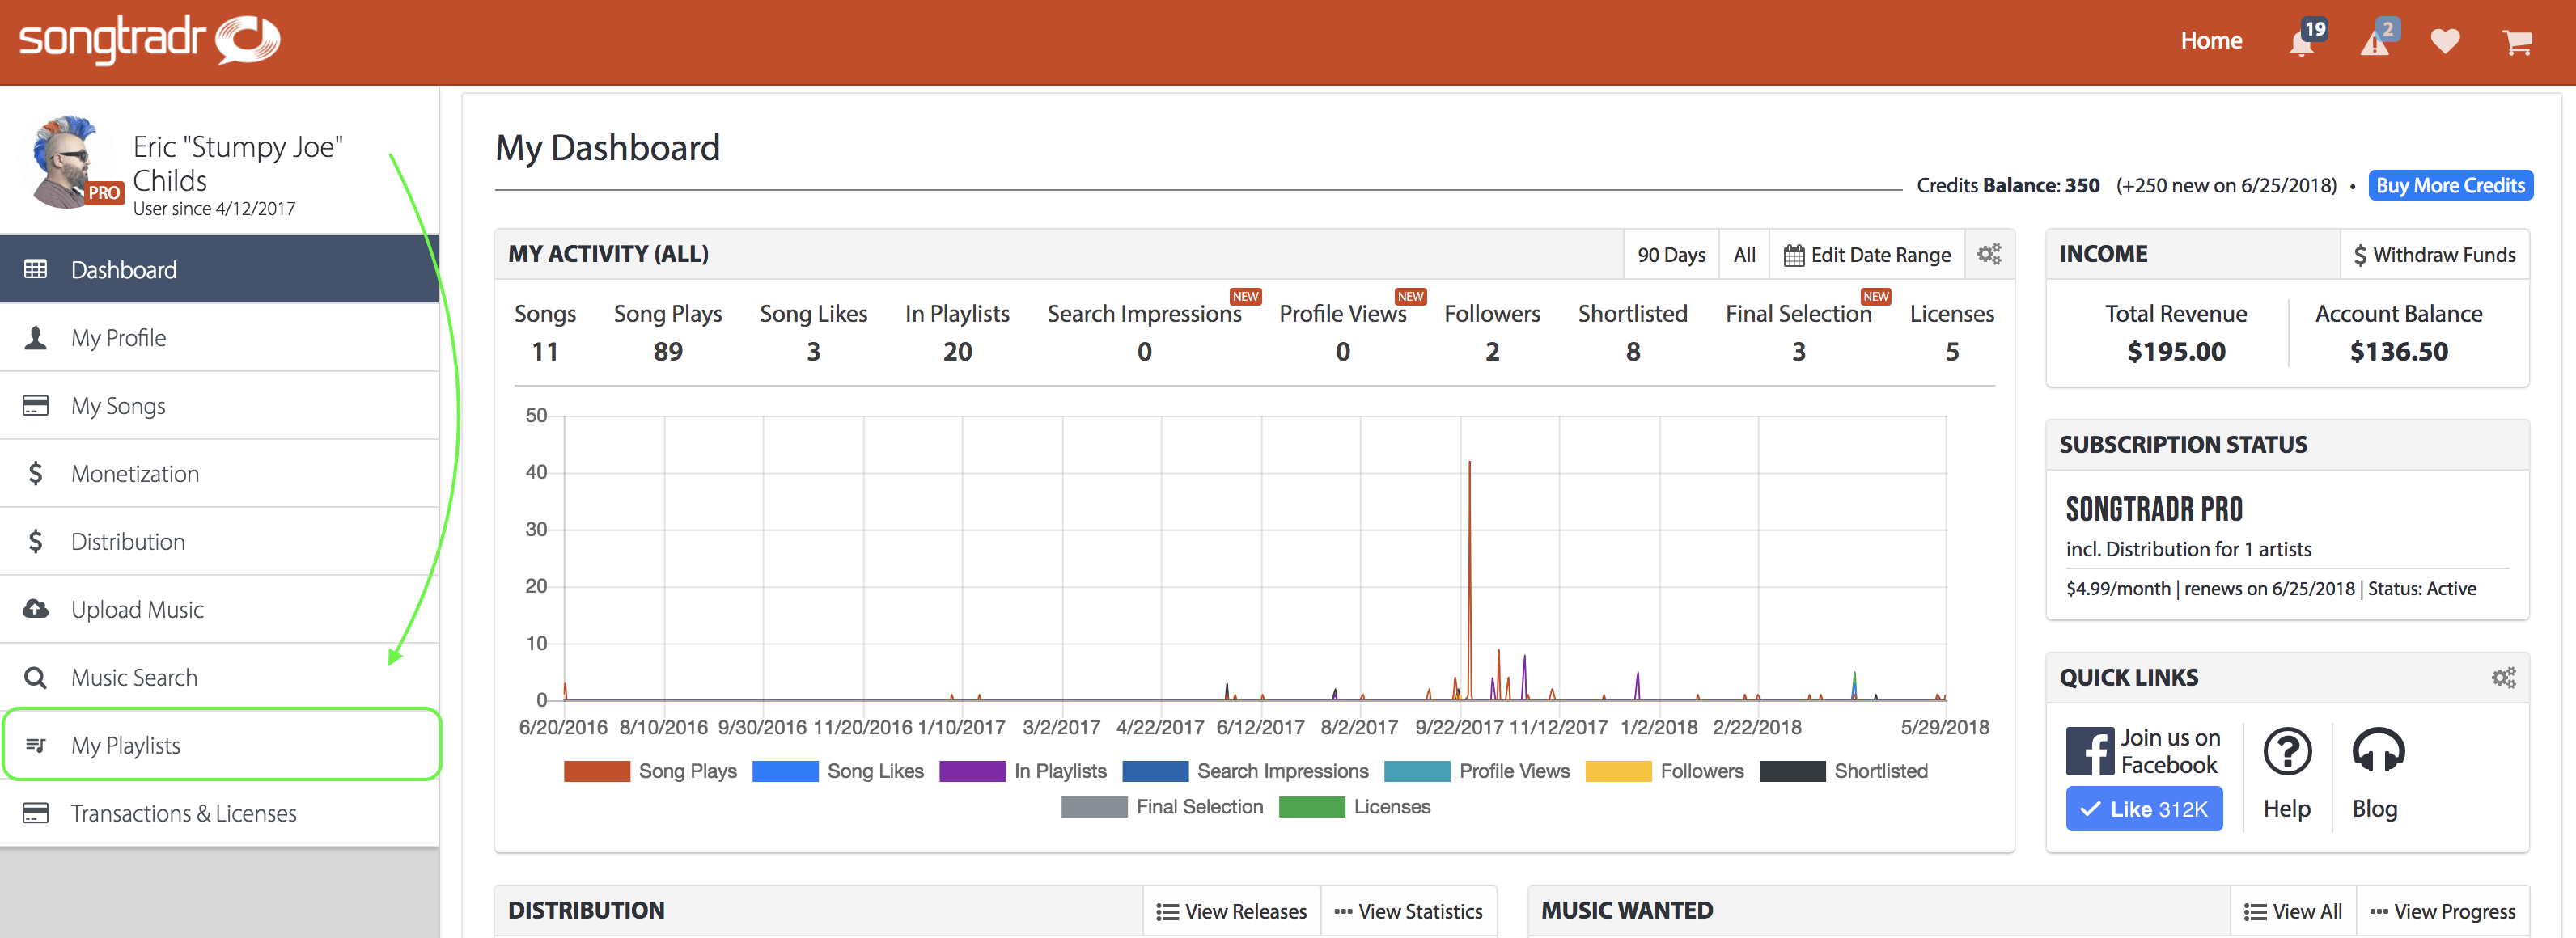Click View Statistics in Distribution panel
The image size is (2576, 938).
tap(1408, 911)
